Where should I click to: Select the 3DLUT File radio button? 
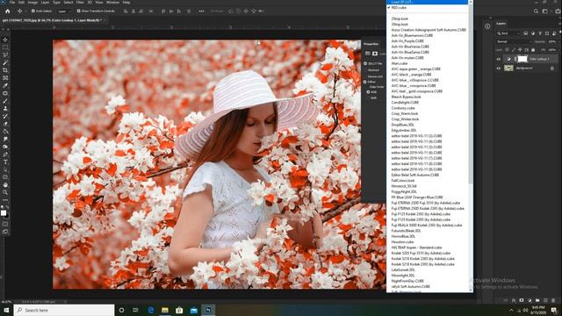pos(365,63)
